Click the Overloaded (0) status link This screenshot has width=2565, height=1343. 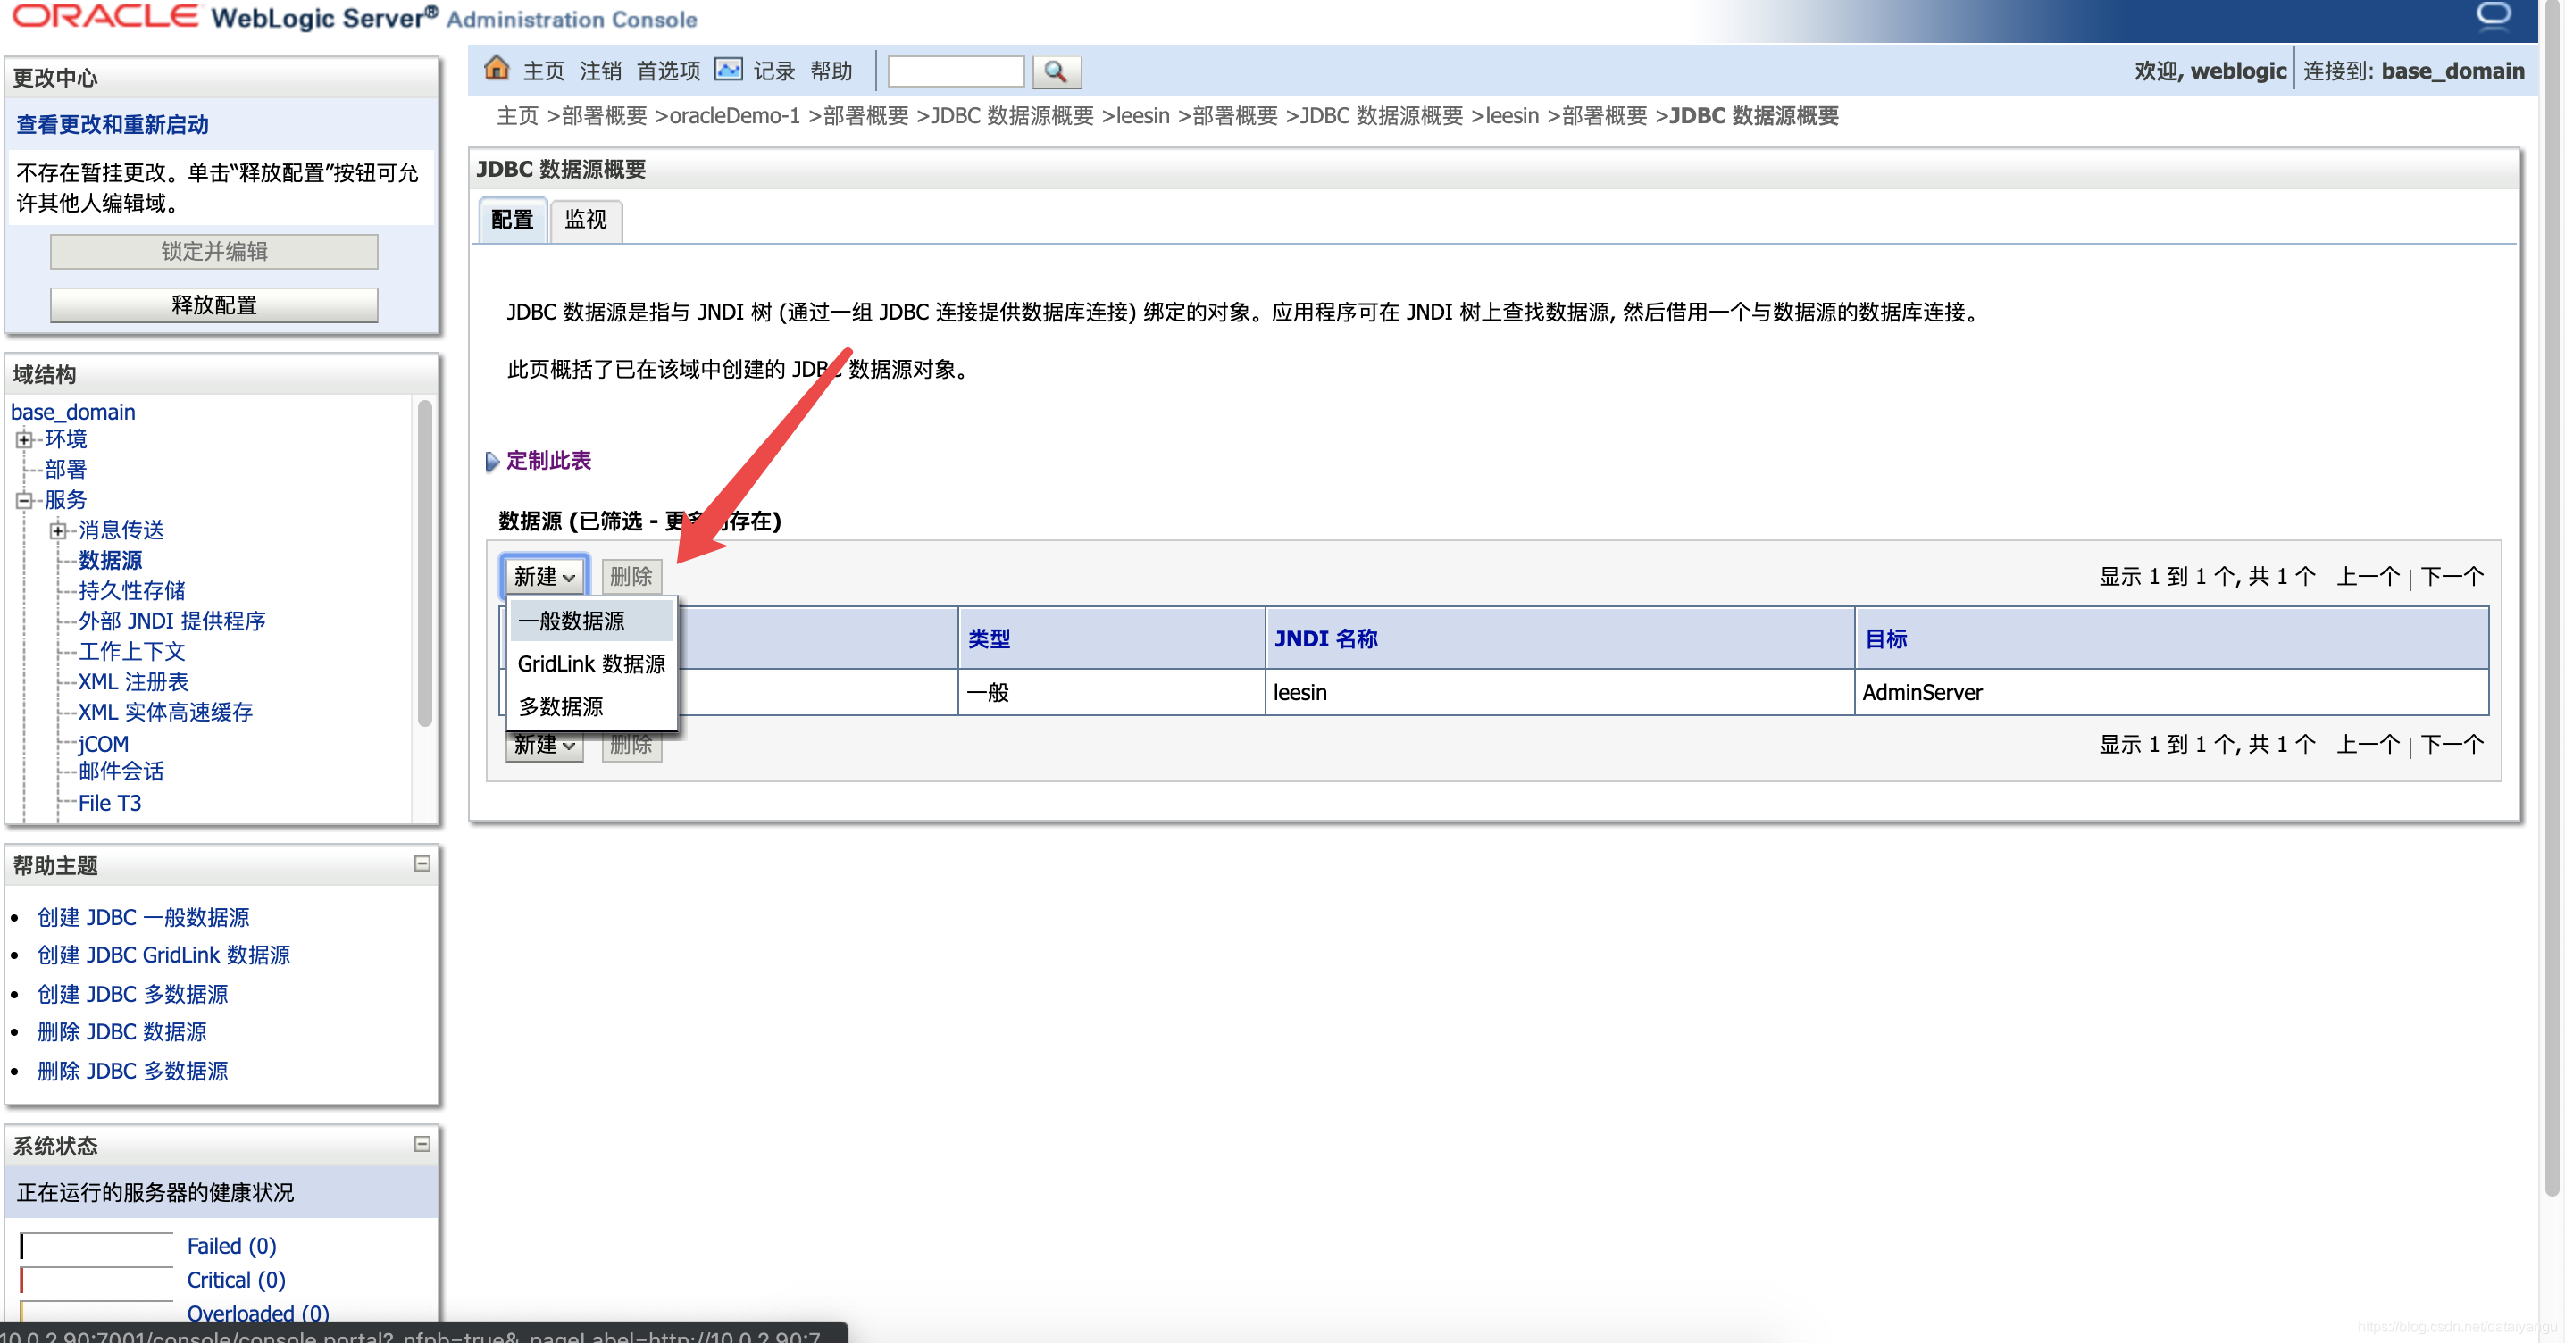tap(258, 1314)
